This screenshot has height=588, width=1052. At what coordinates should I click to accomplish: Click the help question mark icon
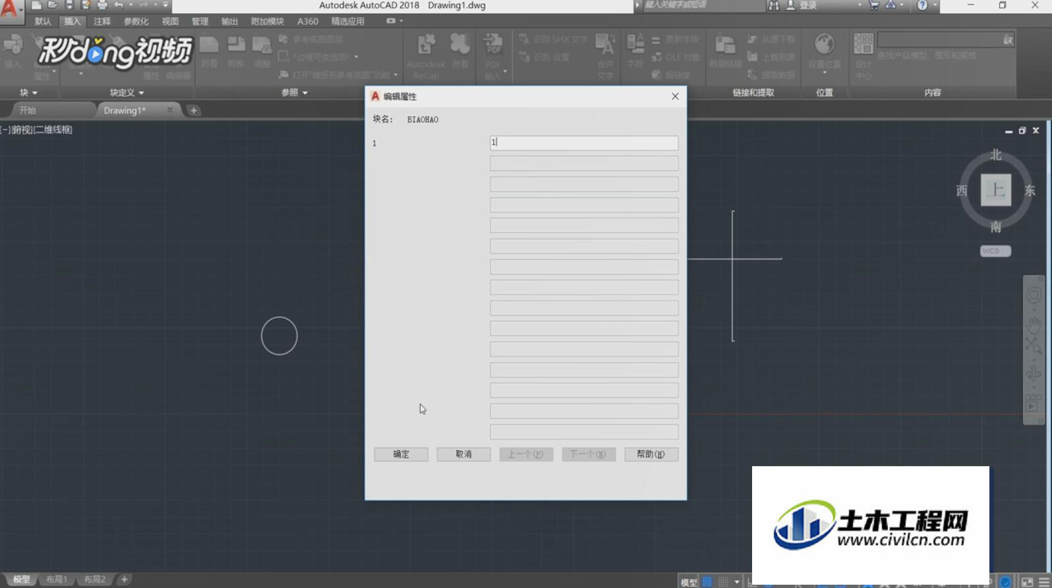pos(922,5)
